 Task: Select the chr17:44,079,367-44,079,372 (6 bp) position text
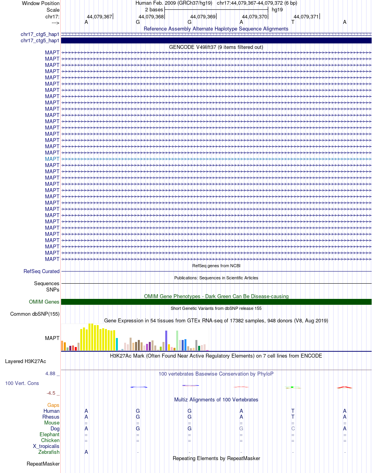257,3
